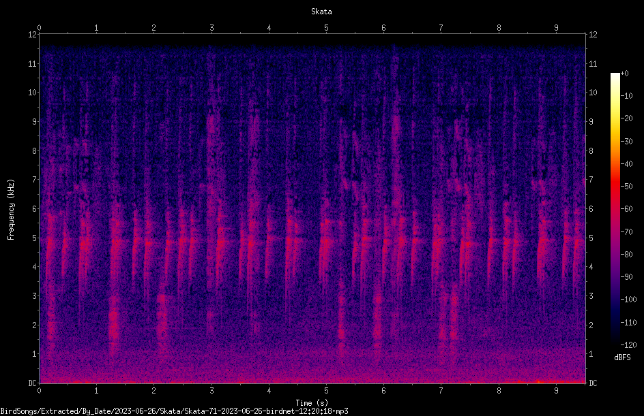Screen dimensions: 644x416
Task: Click '12' on the left frequency axis
Action: (x=32, y=35)
